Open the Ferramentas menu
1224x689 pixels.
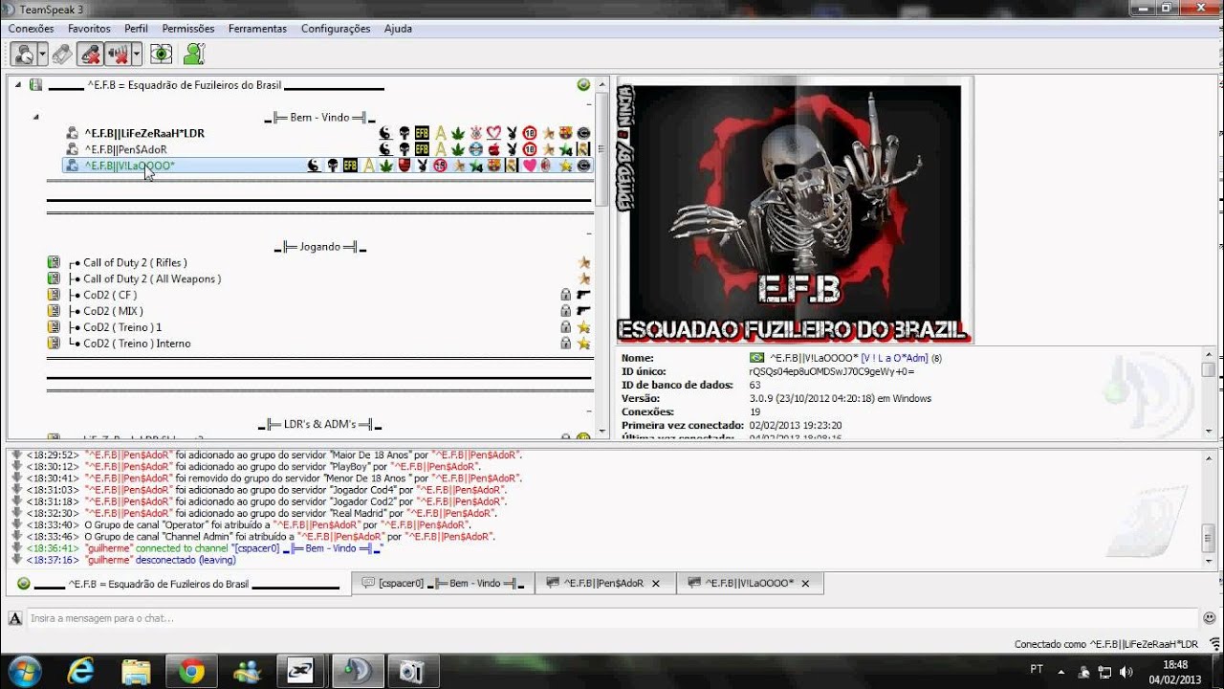(x=257, y=29)
